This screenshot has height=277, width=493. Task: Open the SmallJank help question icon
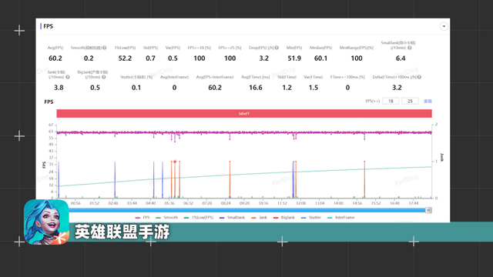[x=409, y=48]
